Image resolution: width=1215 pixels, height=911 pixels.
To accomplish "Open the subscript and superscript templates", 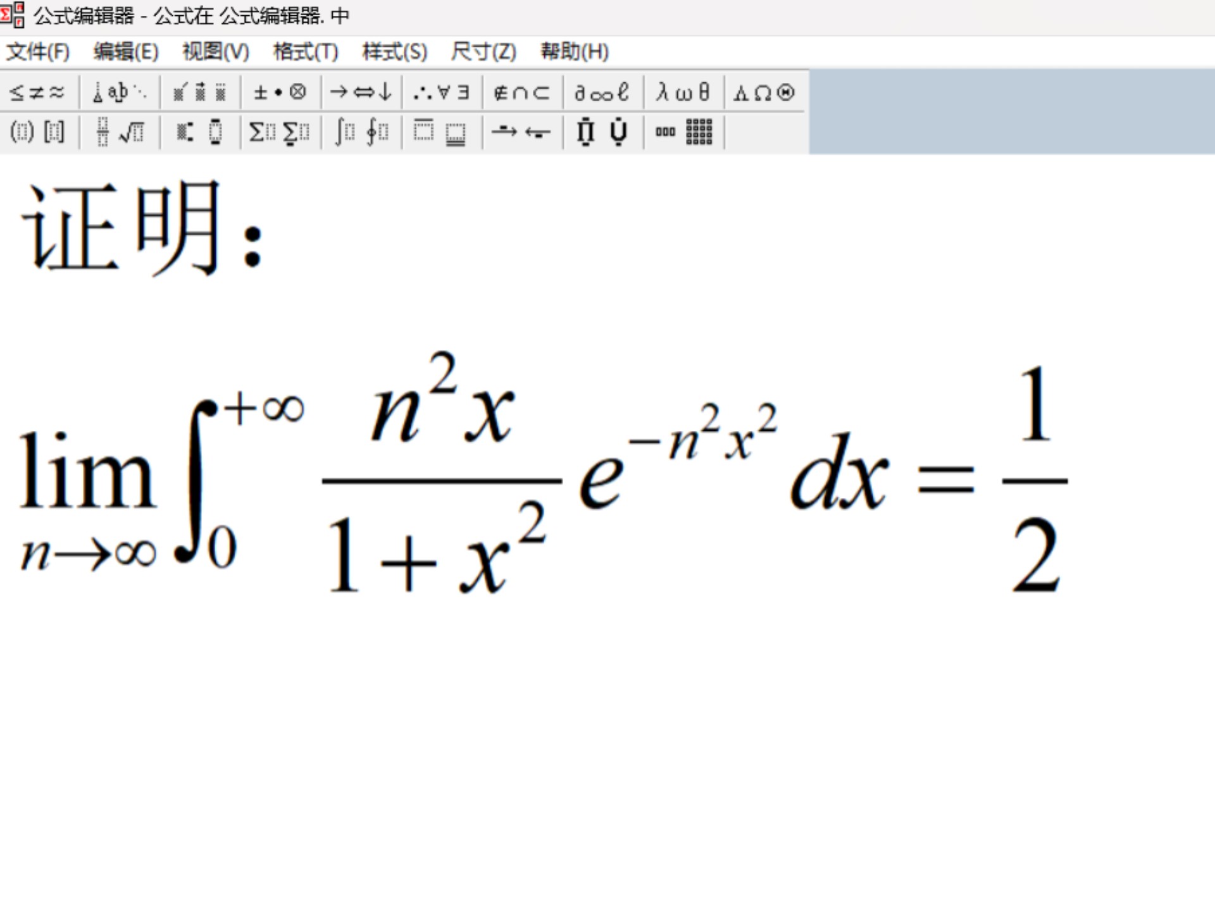I will tap(200, 132).
